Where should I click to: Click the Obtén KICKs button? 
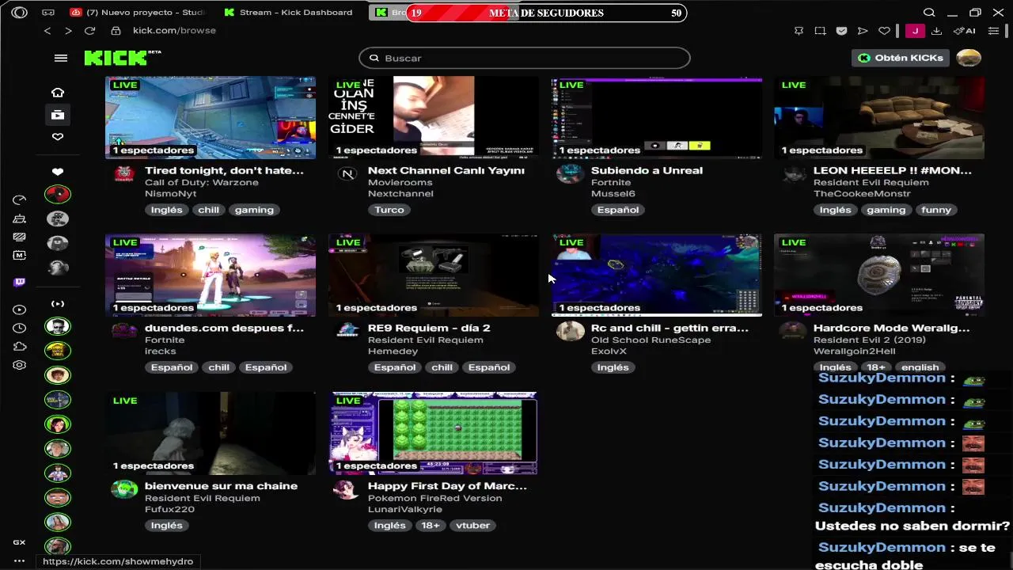[900, 58]
